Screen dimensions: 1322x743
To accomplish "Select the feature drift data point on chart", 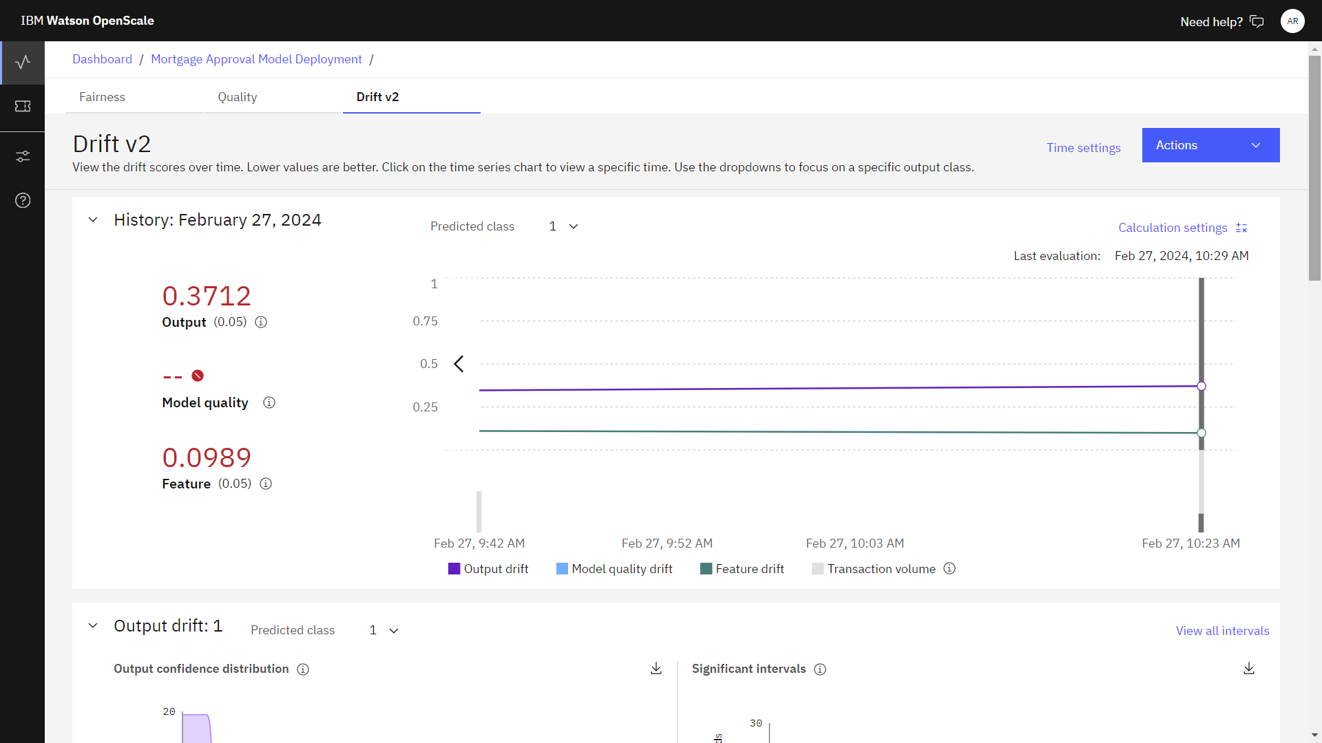I will click(1202, 433).
